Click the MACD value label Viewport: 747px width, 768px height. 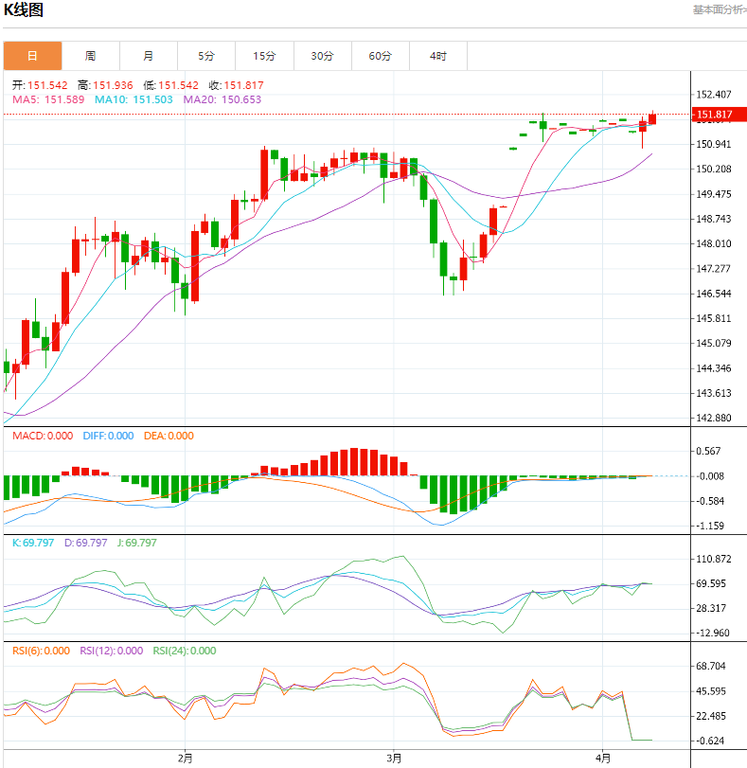42,436
